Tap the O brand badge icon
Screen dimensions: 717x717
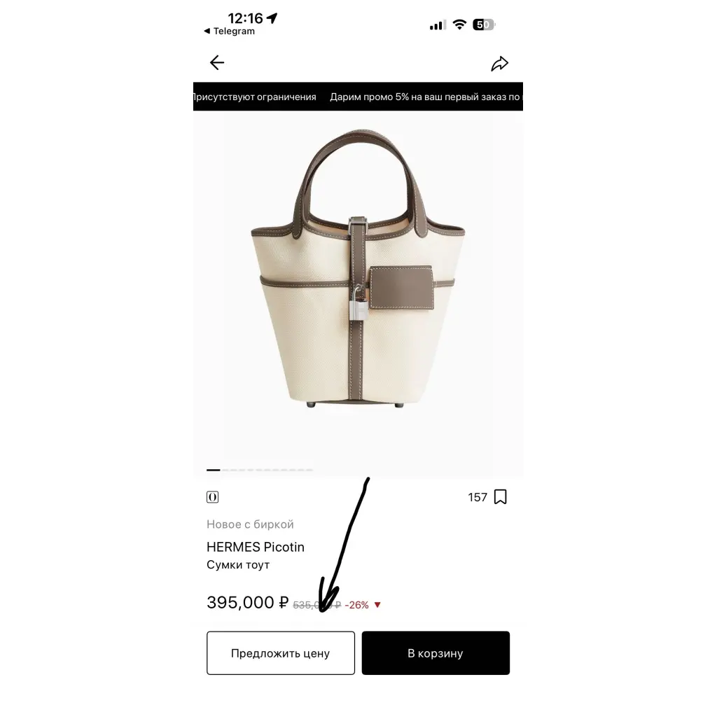point(213,497)
